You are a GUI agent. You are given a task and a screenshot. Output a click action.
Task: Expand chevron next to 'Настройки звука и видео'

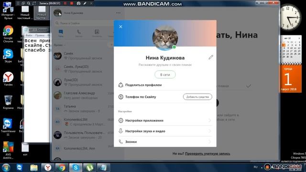[x=209, y=131]
